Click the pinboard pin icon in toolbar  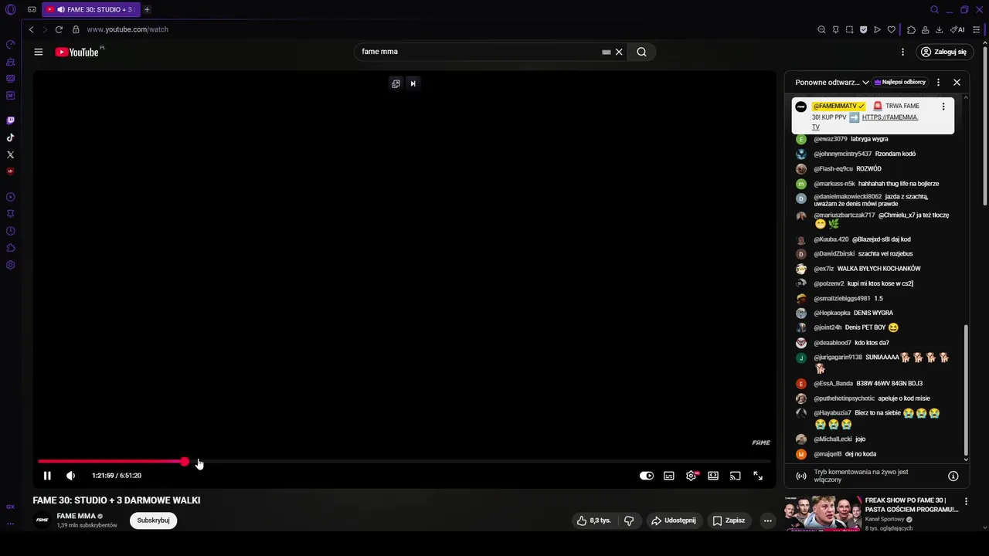tap(835, 29)
